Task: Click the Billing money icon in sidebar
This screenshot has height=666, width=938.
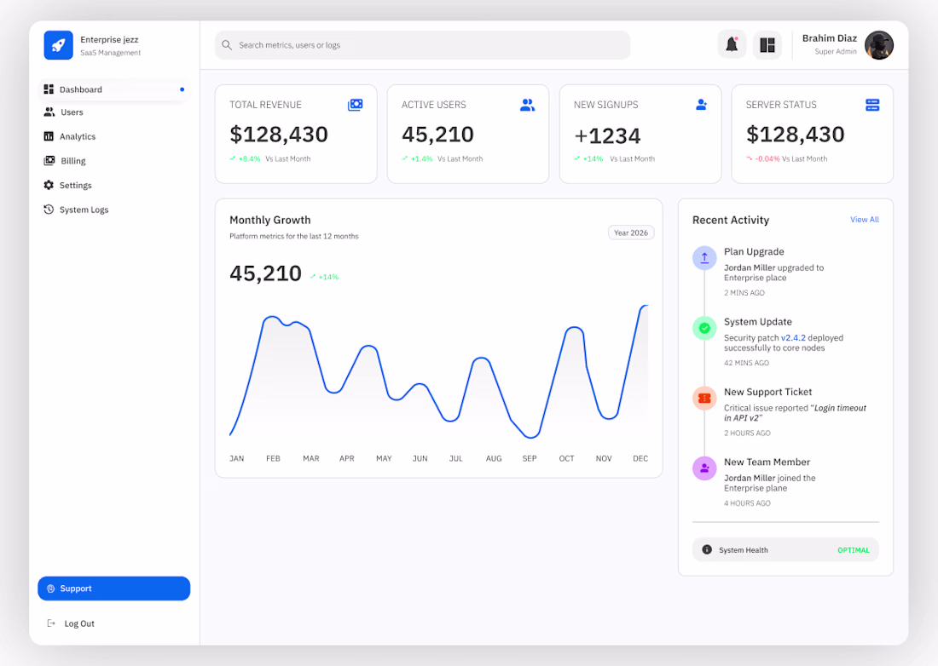Action: [49, 161]
